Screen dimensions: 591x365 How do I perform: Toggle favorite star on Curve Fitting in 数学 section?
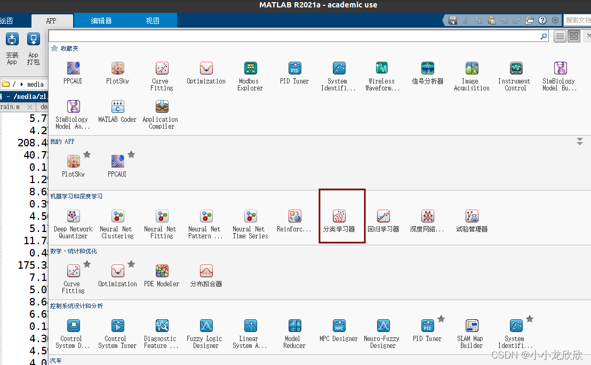point(87,264)
